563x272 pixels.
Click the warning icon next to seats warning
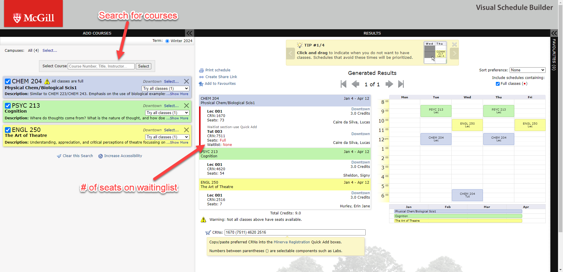click(x=203, y=220)
